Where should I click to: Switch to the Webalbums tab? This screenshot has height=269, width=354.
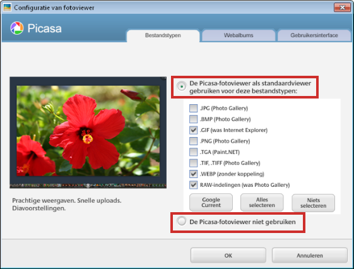pyautogui.click(x=239, y=35)
